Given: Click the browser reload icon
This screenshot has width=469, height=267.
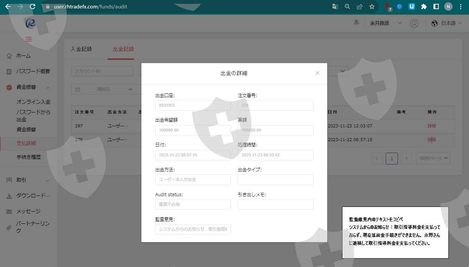Looking at the screenshot, I should pyautogui.click(x=32, y=7).
